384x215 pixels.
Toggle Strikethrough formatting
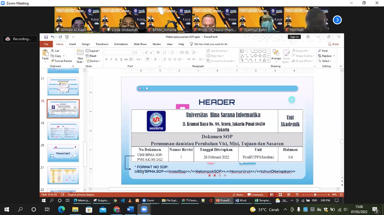click(126, 59)
